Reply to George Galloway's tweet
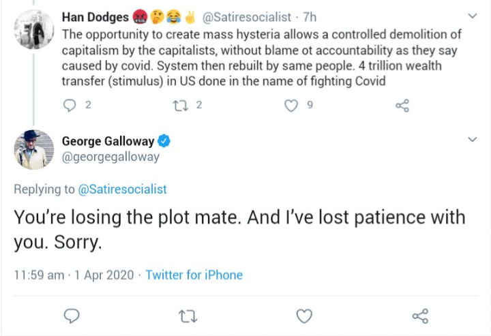This screenshot has height=336, width=491. click(72, 316)
